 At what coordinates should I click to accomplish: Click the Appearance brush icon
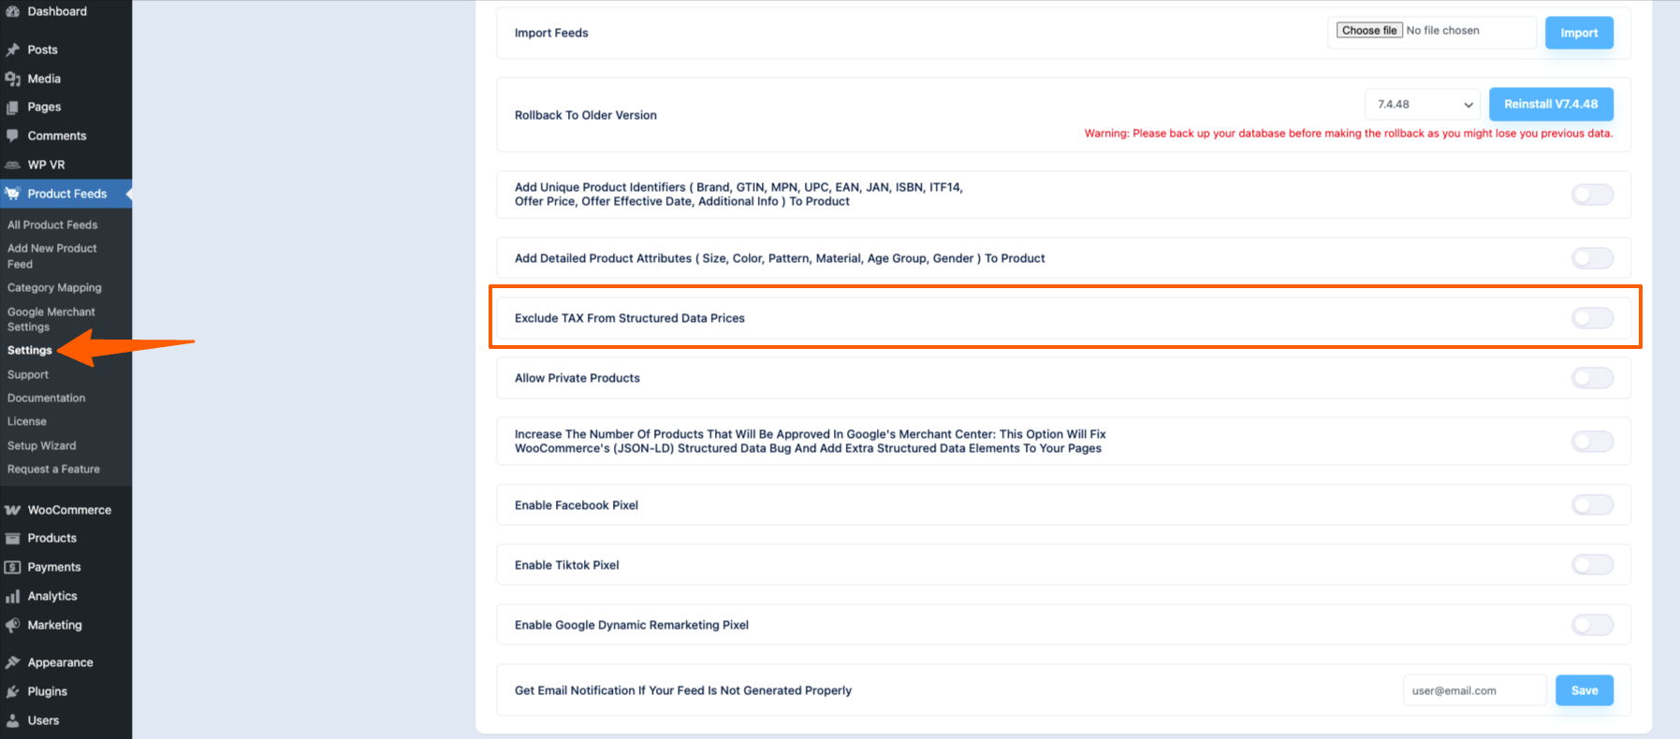click(12, 662)
